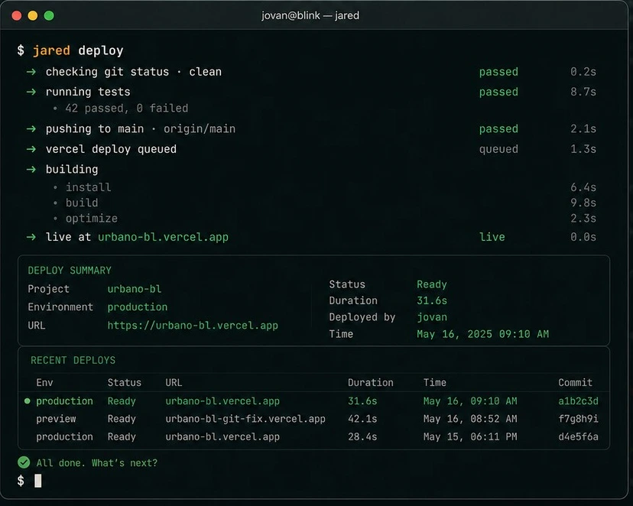This screenshot has width=633, height=506.
Task: Click the 'Commit' column header
Action: coord(575,382)
